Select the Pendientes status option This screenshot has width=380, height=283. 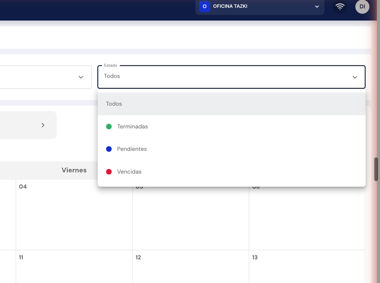click(x=231, y=149)
